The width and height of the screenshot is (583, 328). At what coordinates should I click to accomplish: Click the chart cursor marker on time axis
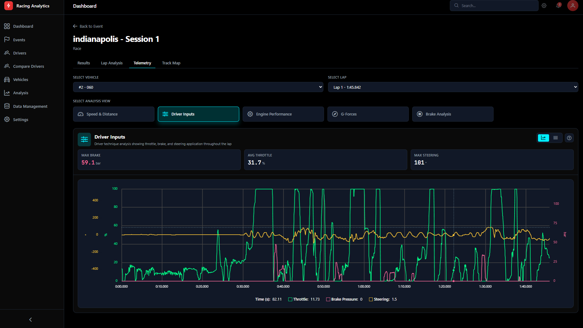[454, 281]
